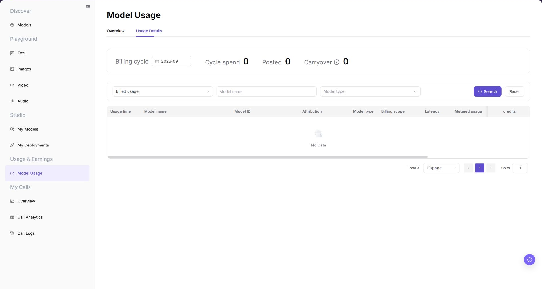Click the calendar icon in Billing cycle
542x289 pixels.
[x=157, y=61]
